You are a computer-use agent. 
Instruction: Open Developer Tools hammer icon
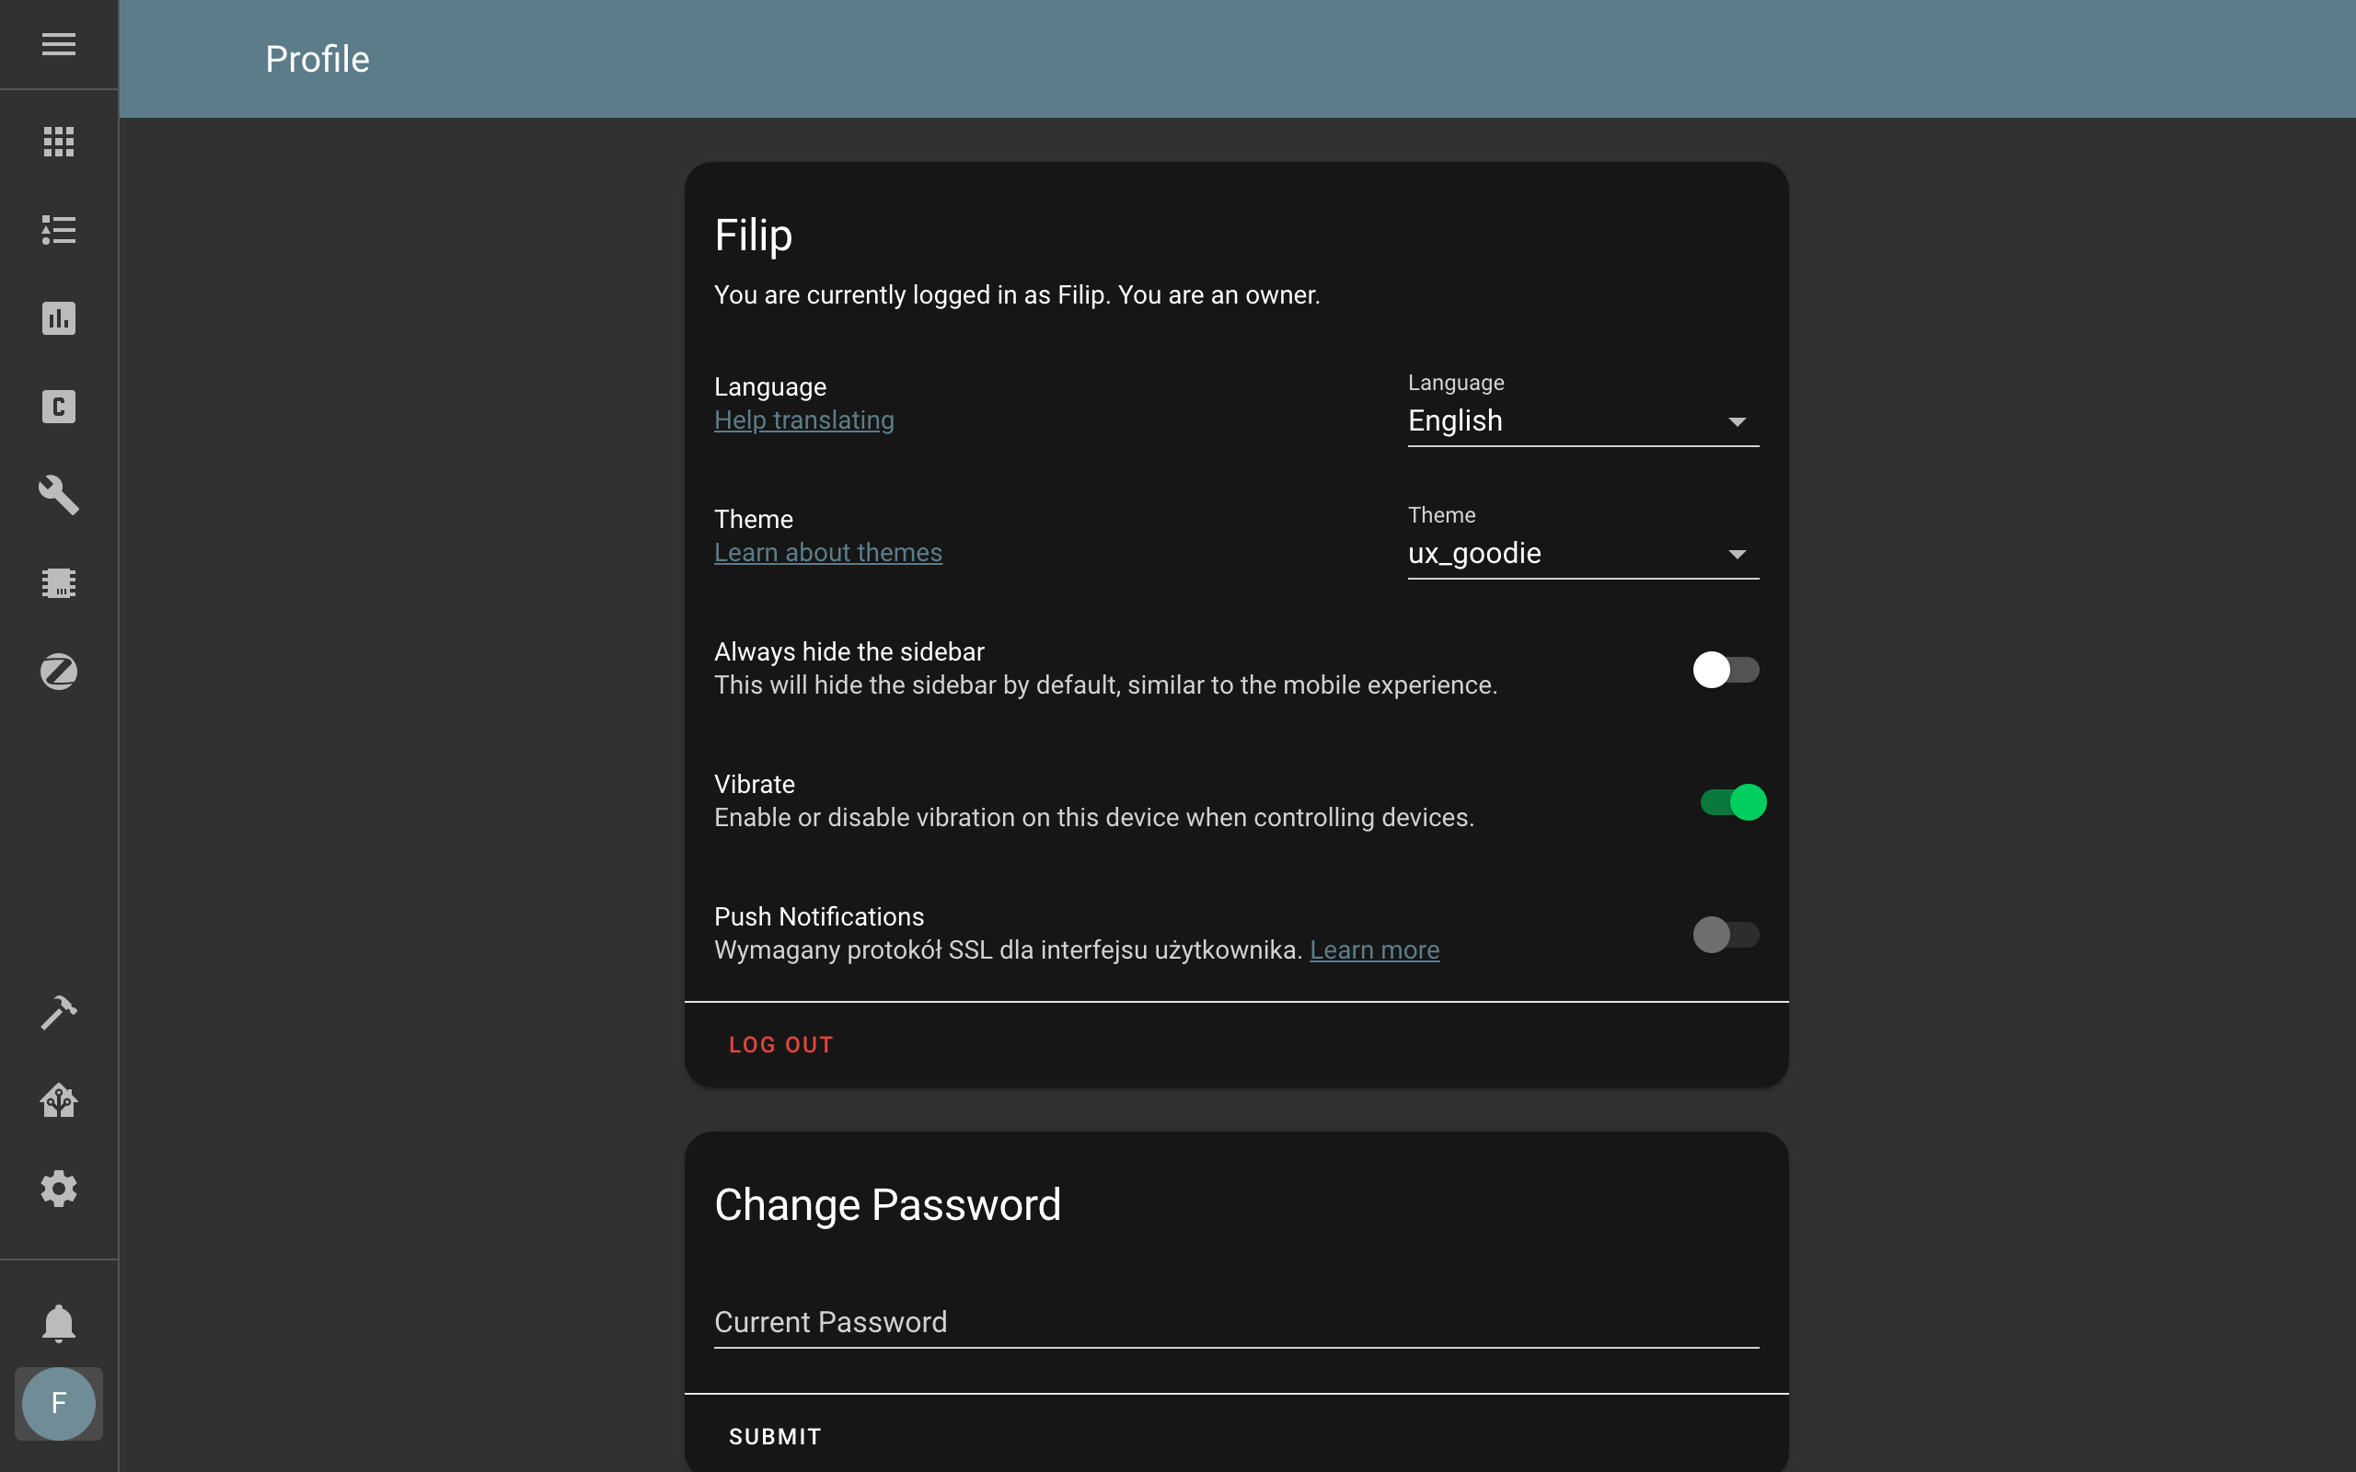click(x=58, y=1013)
